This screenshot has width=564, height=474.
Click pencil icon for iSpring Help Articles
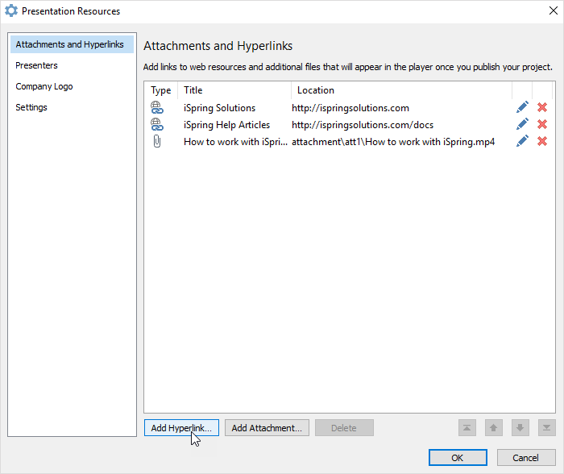pyautogui.click(x=522, y=124)
